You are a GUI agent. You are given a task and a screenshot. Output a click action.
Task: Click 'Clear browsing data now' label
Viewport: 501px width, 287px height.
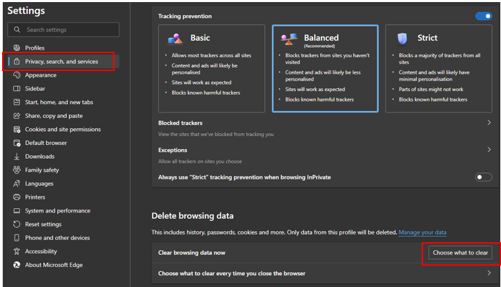click(x=192, y=253)
